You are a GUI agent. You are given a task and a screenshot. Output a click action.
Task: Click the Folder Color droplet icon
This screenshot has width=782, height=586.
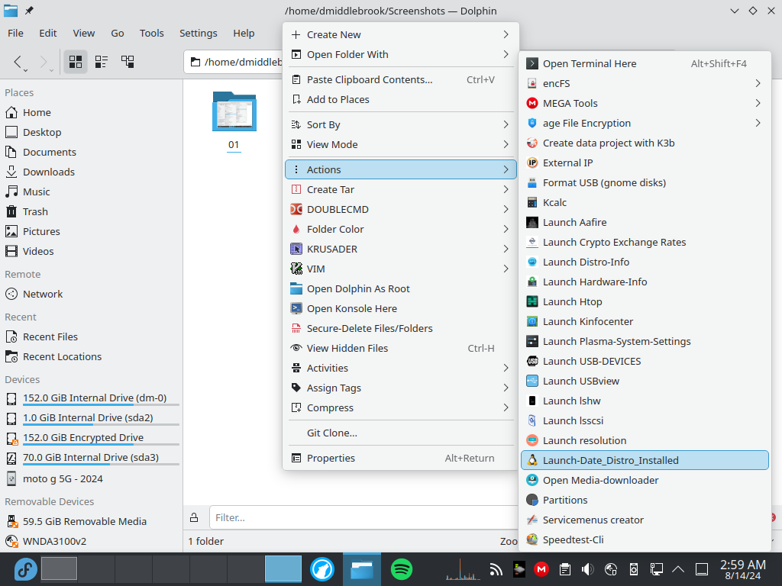pos(296,229)
